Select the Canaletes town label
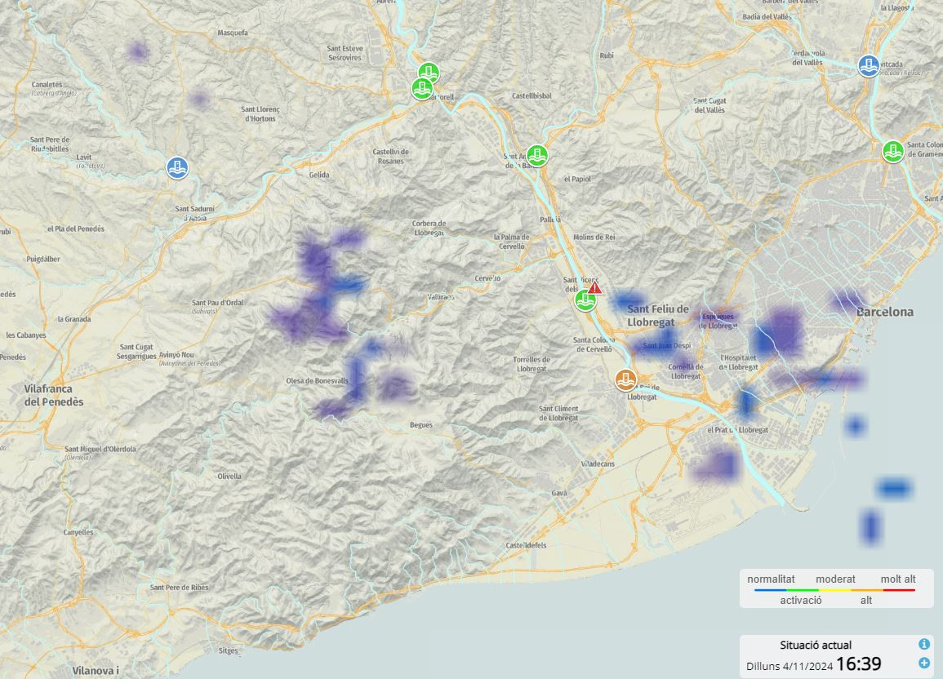The height and width of the screenshot is (679, 943). pos(47,85)
